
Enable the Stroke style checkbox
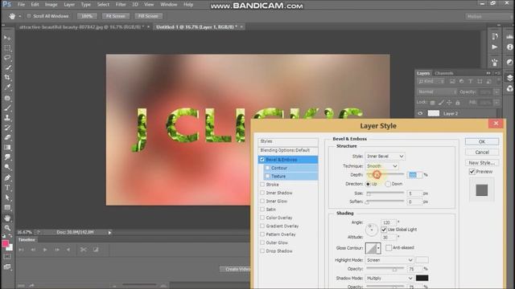(x=262, y=185)
